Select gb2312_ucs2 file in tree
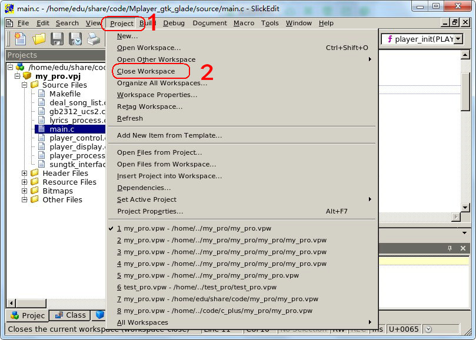This screenshot has height=340, width=476. [x=77, y=111]
